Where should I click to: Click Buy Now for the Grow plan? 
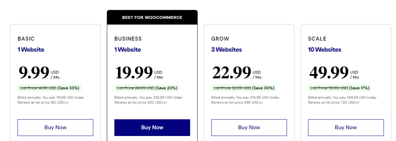249,128
